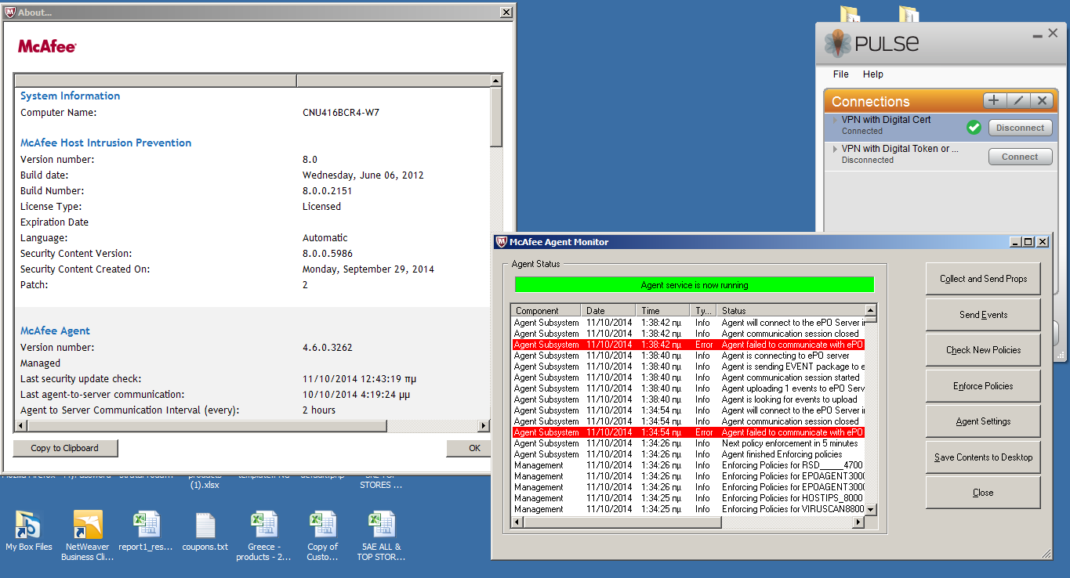Click About window horizontal scroll right arrow
This screenshot has height=578, width=1070.
pyautogui.click(x=484, y=426)
